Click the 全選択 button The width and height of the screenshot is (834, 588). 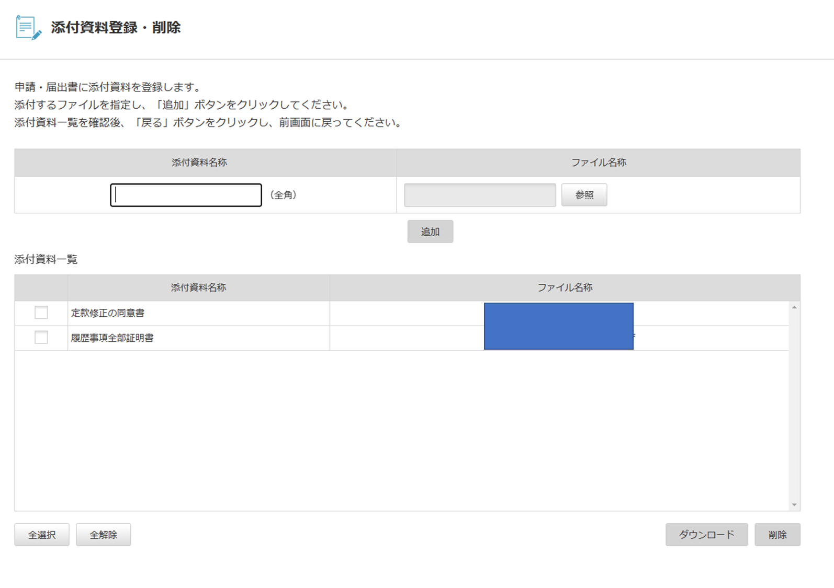(42, 535)
